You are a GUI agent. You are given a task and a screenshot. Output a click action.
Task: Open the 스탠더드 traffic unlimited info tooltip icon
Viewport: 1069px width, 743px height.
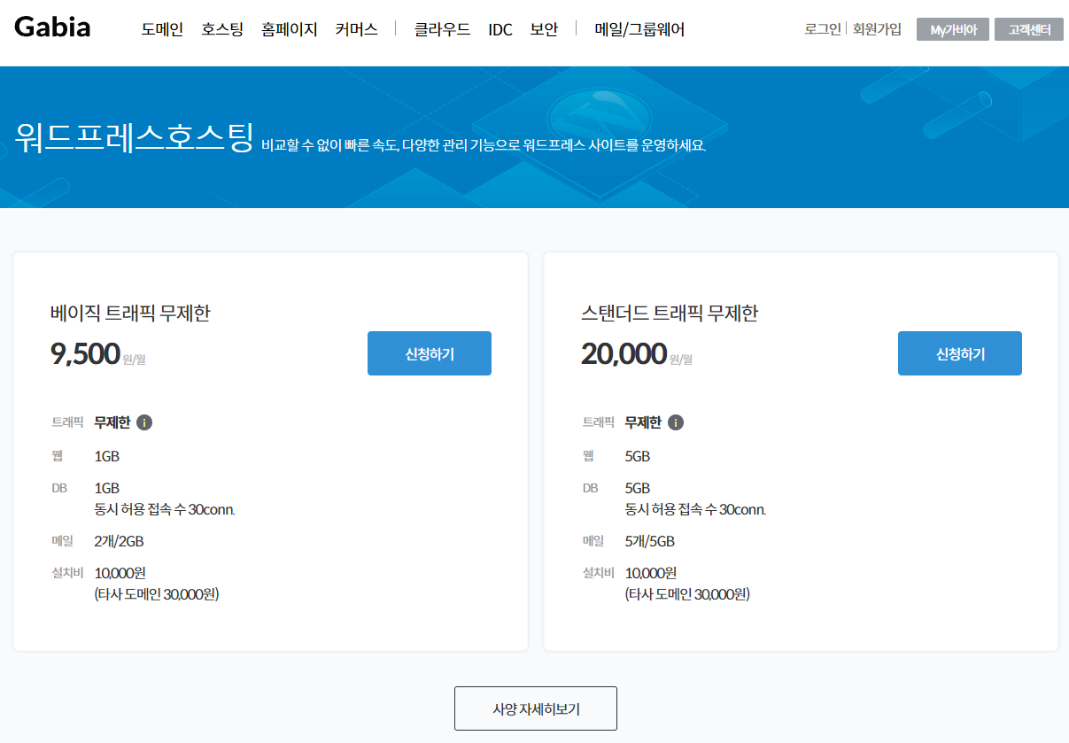[677, 422]
